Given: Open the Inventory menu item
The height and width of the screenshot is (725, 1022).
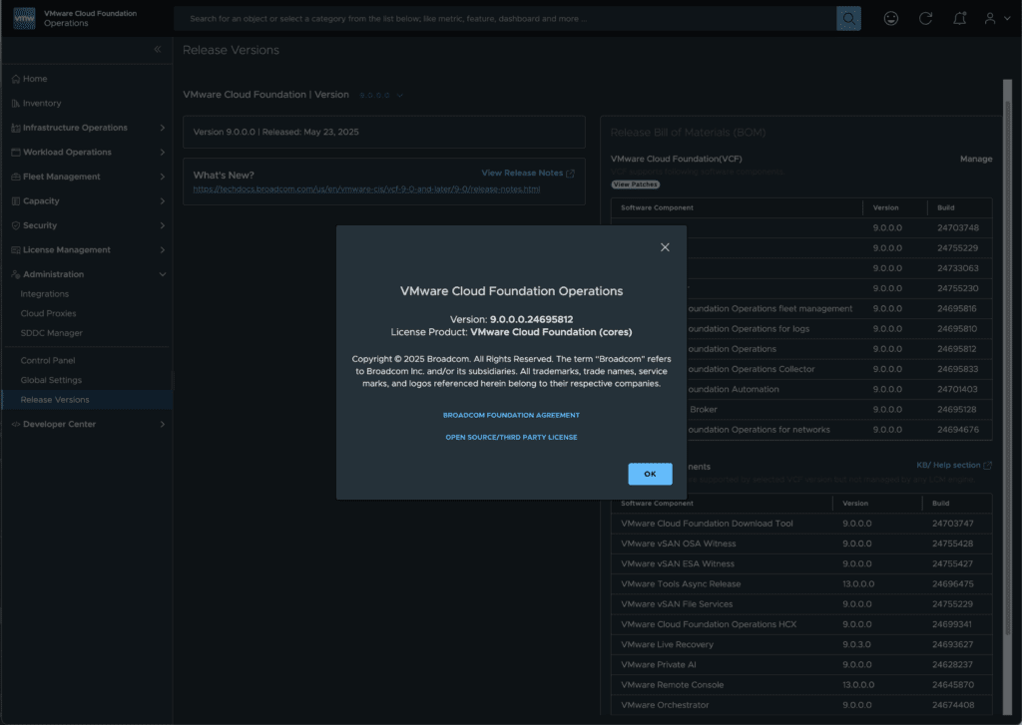Looking at the screenshot, I should click(x=42, y=104).
